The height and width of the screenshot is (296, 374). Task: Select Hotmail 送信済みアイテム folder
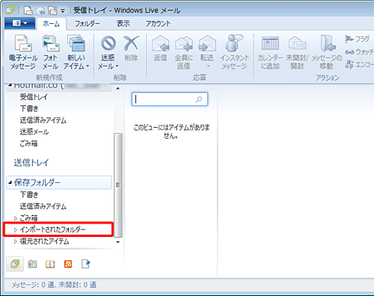(43, 120)
